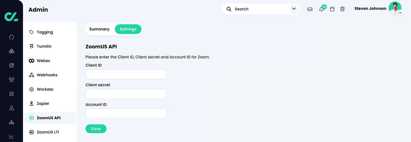411x142 pixels.
Task: Click the Tagging tag icon
Action: 31,32
